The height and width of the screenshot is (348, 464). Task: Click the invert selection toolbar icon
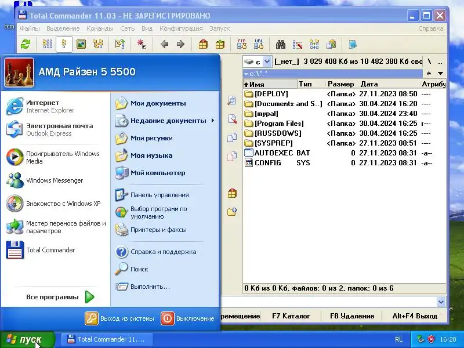[x=142, y=45]
